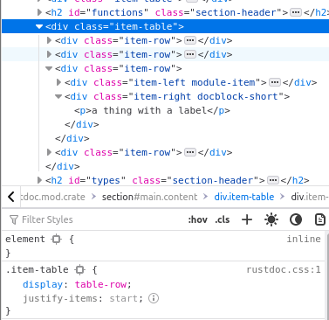Click ellipsis badge in h2 "types" row
Viewport: 329px width, 320px height.
click(x=273, y=180)
